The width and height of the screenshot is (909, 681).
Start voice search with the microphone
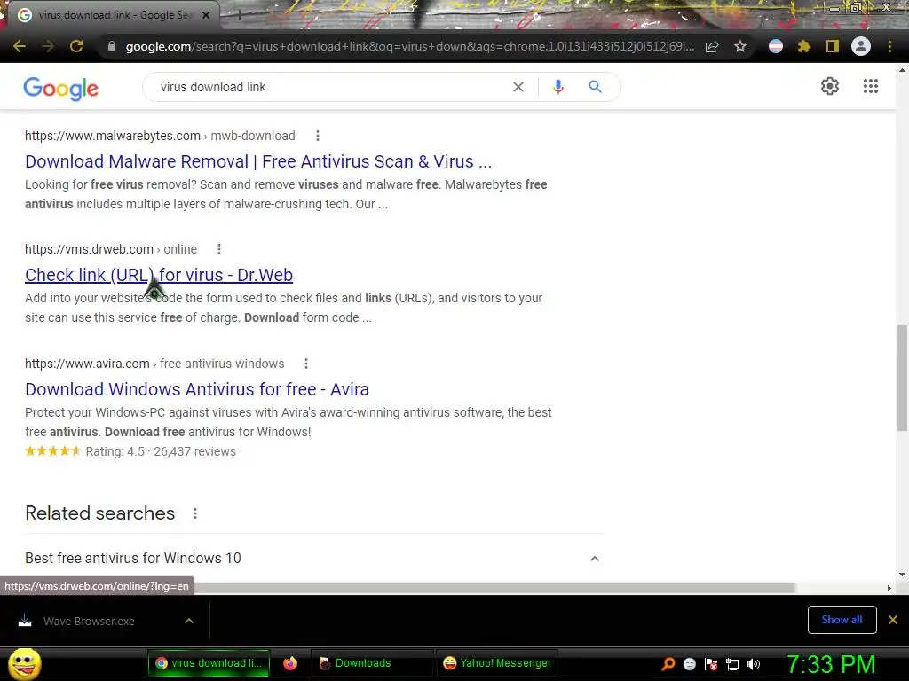(558, 87)
